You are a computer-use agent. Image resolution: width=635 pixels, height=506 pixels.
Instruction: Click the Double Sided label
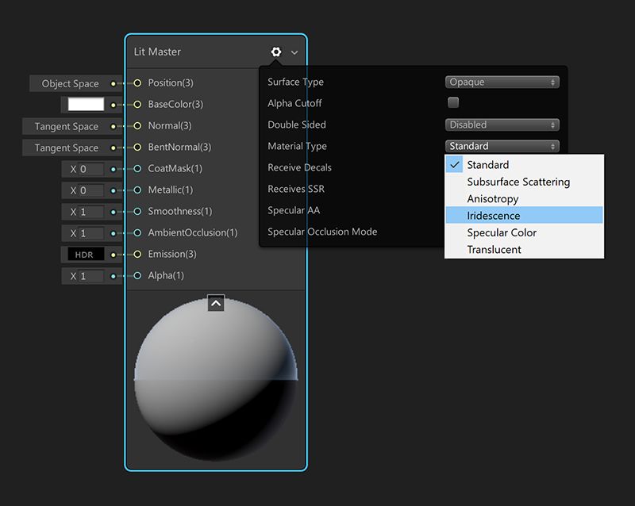(296, 125)
